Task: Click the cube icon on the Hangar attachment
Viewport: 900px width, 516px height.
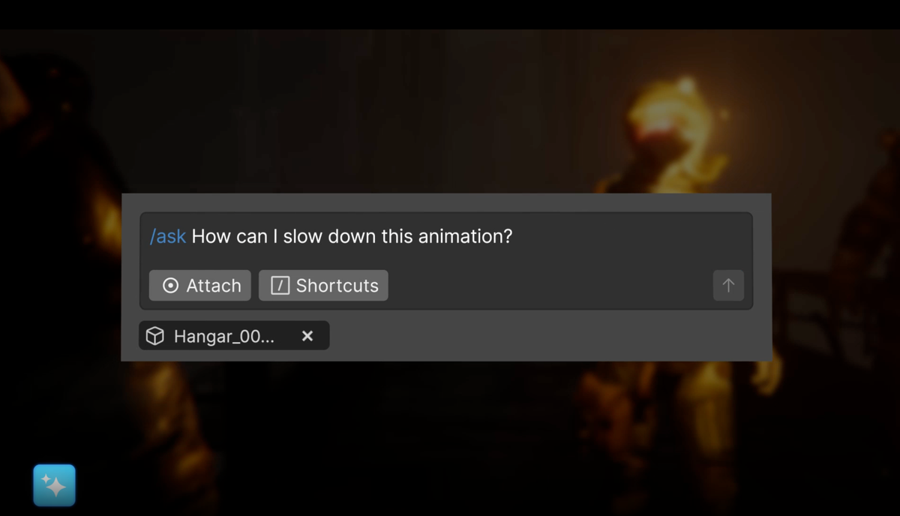Action: click(x=155, y=336)
